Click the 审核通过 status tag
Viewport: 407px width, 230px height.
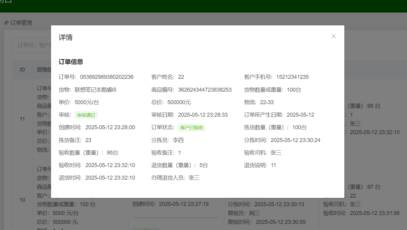tap(86, 115)
